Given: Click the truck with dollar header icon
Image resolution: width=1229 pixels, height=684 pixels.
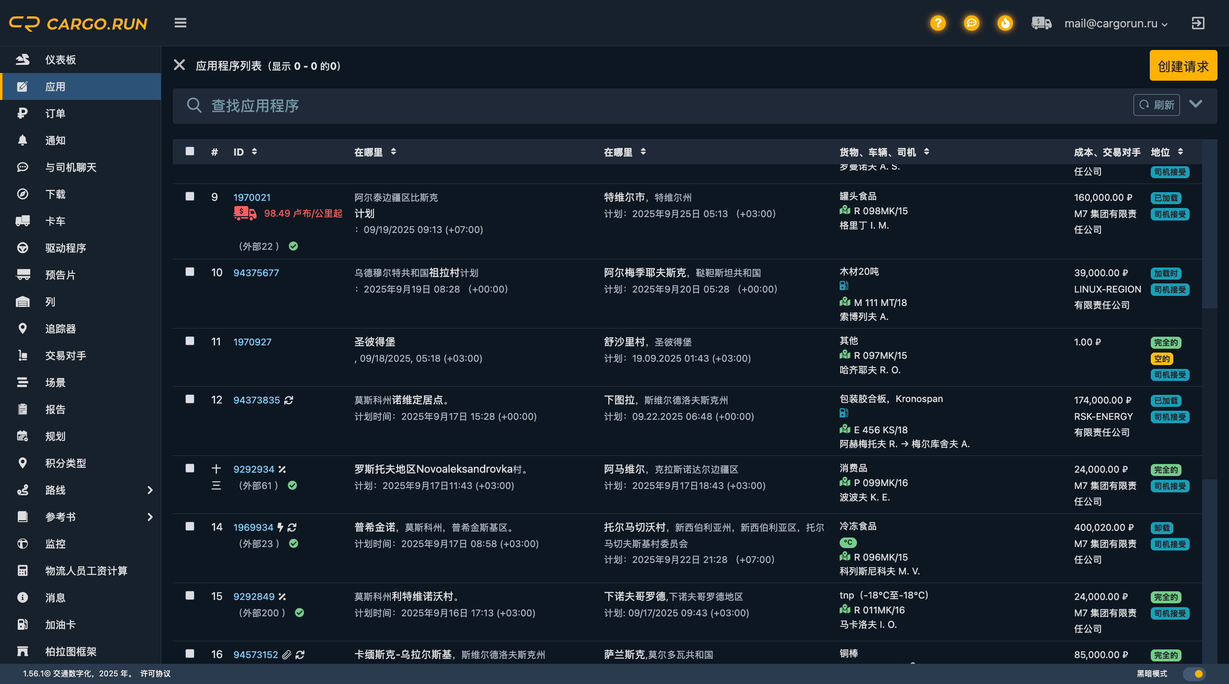Looking at the screenshot, I should coord(1041,23).
